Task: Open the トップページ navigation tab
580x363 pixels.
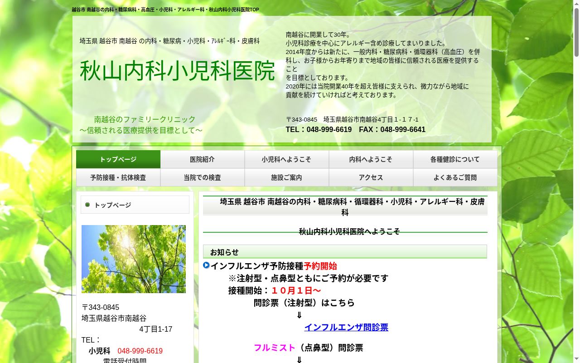Action: [x=118, y=159]
